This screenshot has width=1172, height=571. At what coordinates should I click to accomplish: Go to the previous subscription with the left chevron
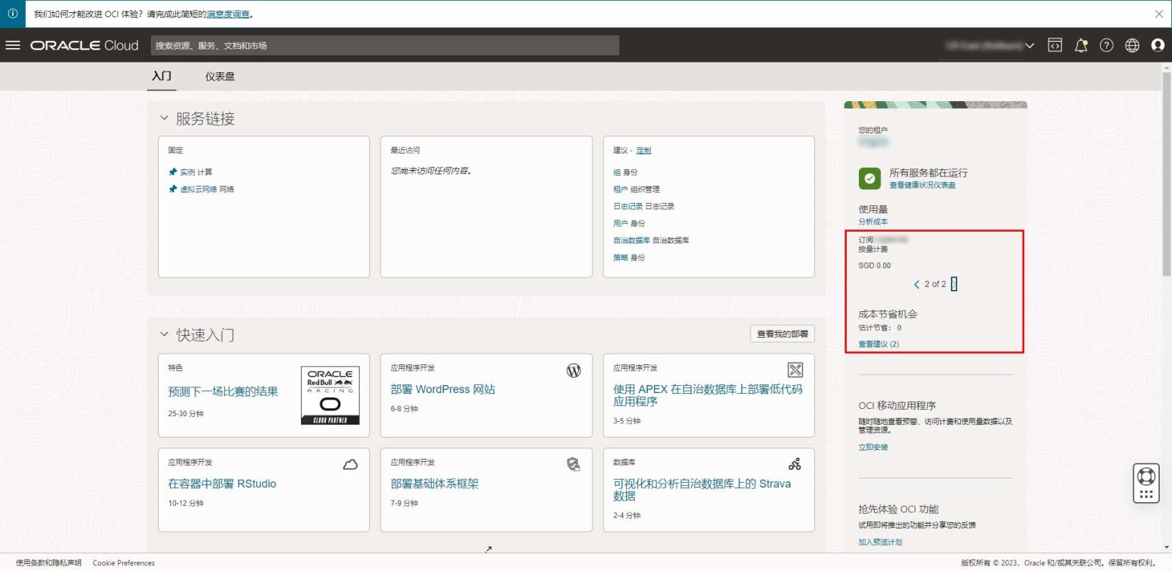pyautogui.click(x=916, y=285)
